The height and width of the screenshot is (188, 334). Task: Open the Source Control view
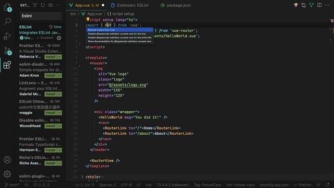(x=8, y=51)
